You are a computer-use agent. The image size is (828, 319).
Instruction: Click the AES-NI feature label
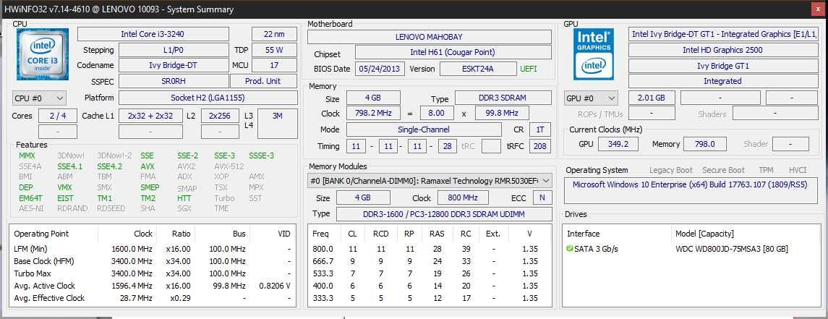[30, 208]
